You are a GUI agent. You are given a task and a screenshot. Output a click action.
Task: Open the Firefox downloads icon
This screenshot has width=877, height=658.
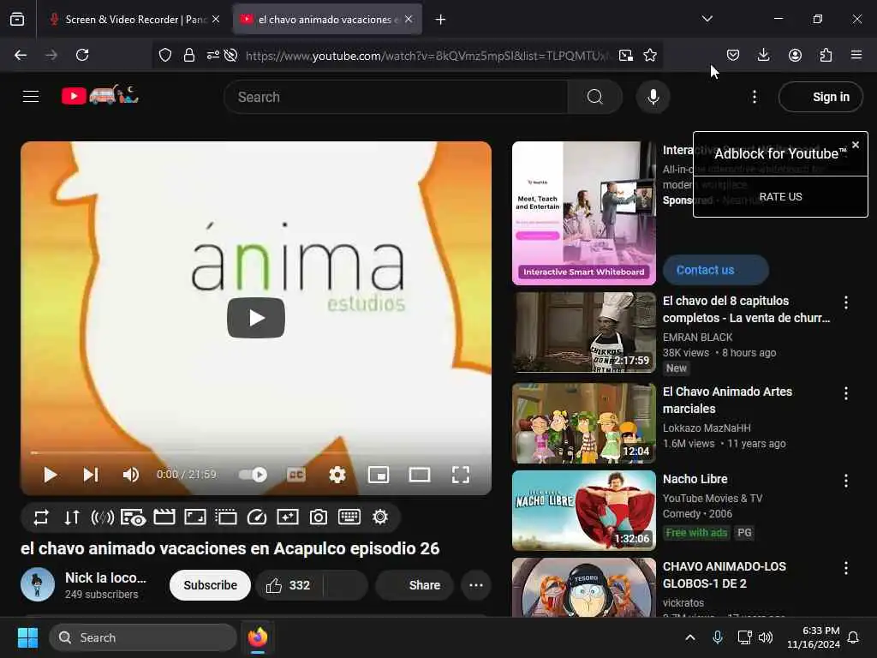(763, 55)
